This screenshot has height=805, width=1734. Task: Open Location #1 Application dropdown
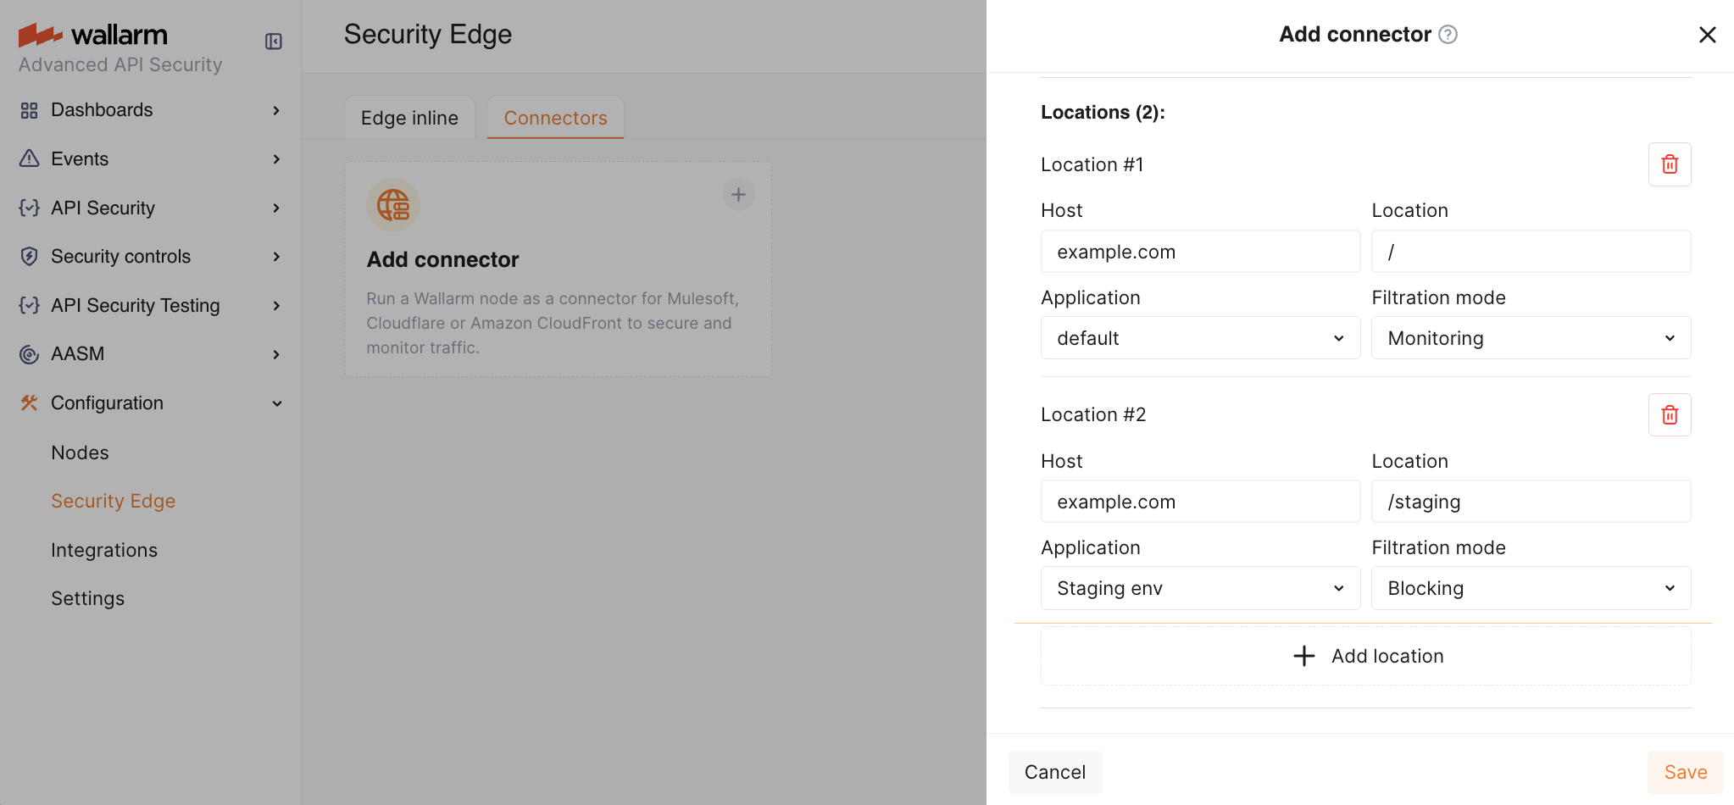point(1199,338)
